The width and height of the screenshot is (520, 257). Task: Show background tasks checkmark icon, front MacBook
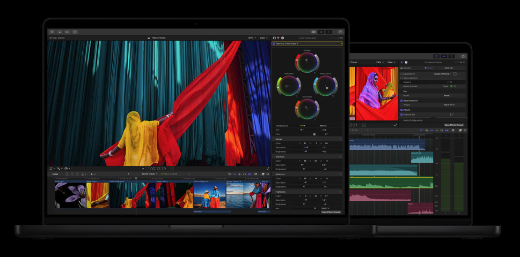75,32
